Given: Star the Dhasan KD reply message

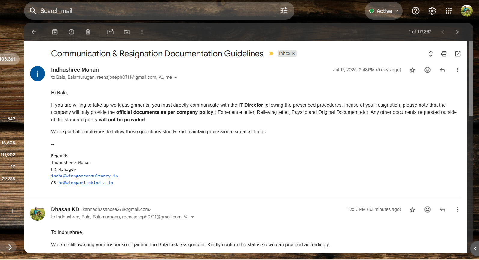Looking at the screenshot, I should (412, 210).
